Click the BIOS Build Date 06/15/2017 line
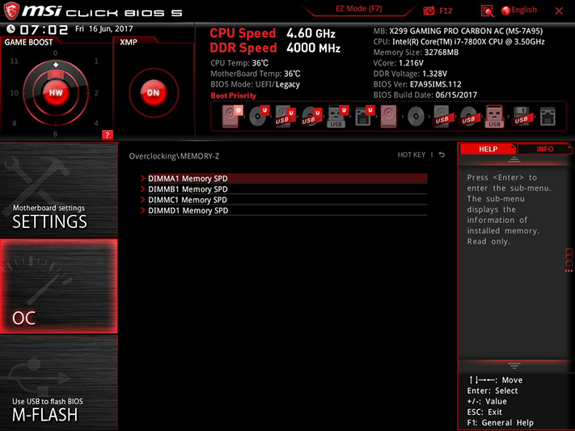Screen dimensions: 575x431 (425, 95)
